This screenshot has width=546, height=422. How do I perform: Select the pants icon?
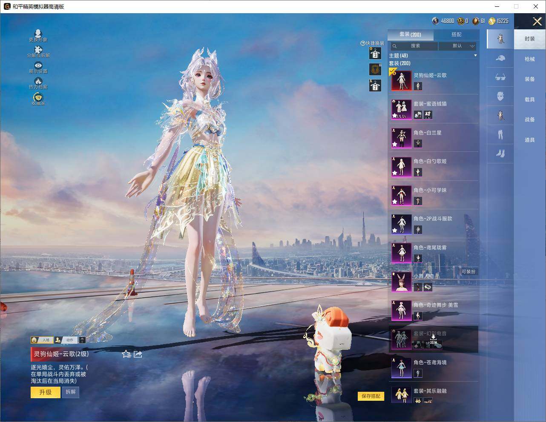coord(500,134)
